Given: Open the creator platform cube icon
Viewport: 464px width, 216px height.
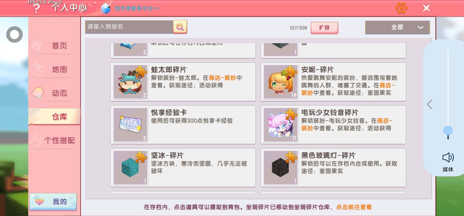Looking at the screenshot, I should 106,8.
